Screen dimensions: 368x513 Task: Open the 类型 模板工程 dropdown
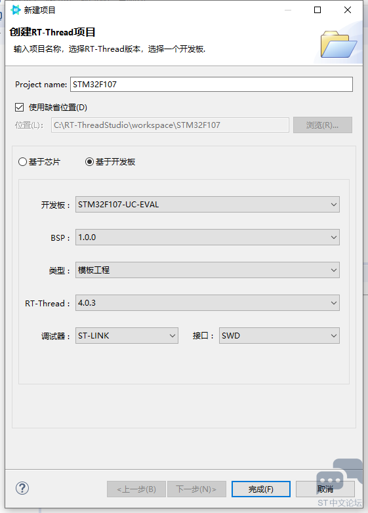point(207,270)
